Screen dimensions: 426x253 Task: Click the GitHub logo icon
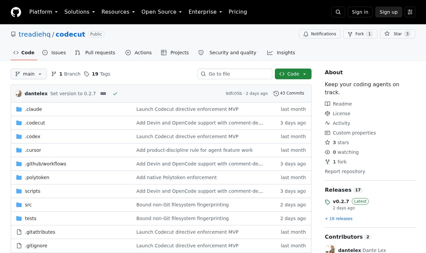16,12
